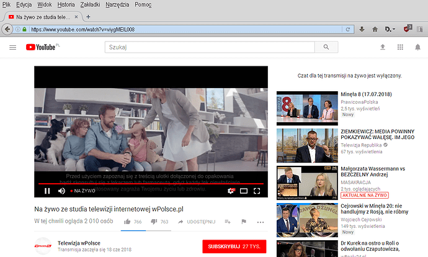Screen dimensions: 428x257
Task: Click the NA ŻYWO live indicator
Action: coord(82,191)
